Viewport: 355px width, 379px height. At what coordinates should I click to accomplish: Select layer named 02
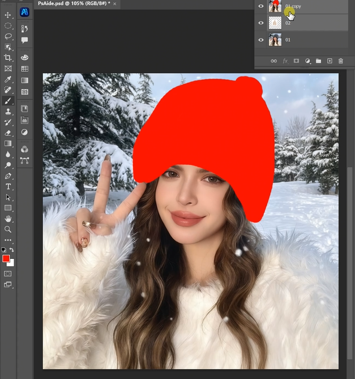[307, 23]
